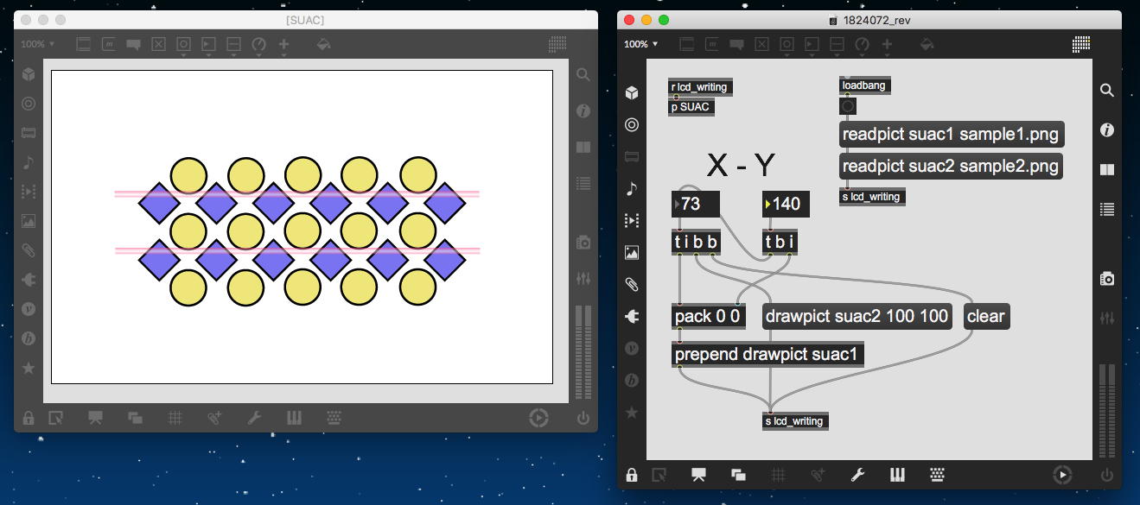The image size is (1140, 505).
Task: Click the number box showing 73
Action: click(x=696, y=205)
